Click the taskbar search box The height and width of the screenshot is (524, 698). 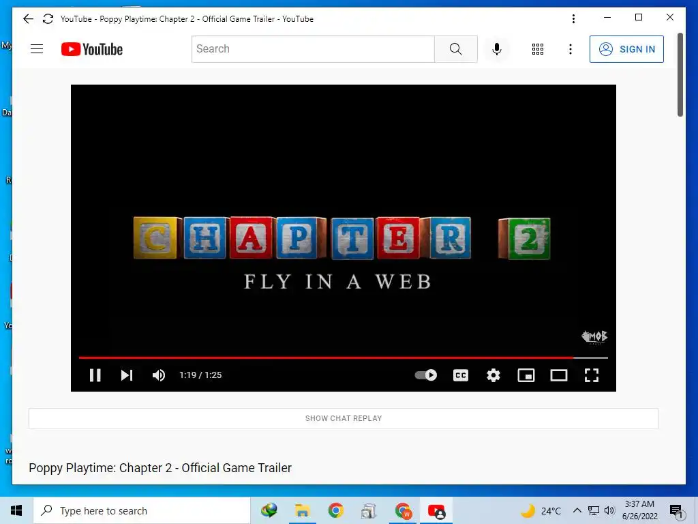coord(142,510)
